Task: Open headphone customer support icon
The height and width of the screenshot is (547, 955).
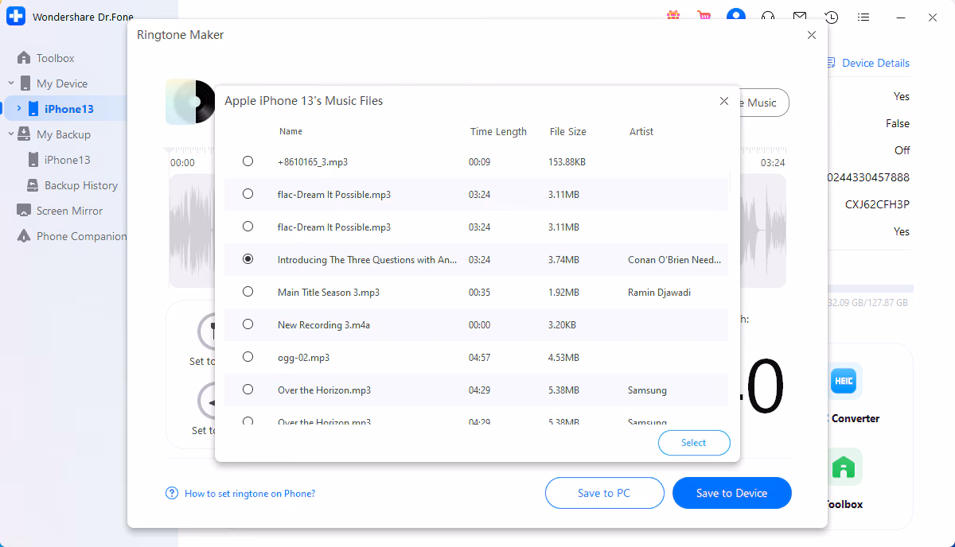Action: pos(768,17)
